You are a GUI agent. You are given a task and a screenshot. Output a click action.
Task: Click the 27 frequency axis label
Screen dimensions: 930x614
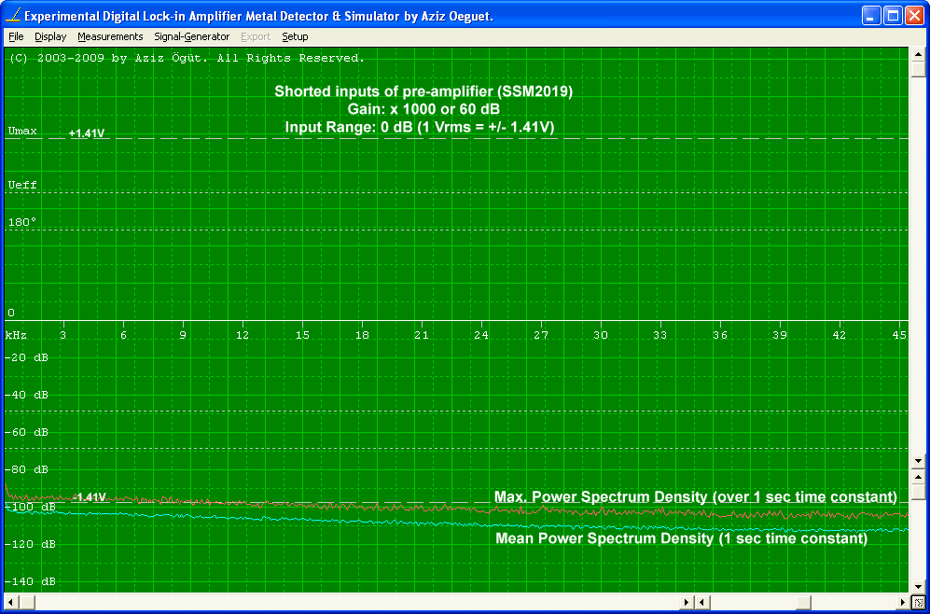point(541,335)
